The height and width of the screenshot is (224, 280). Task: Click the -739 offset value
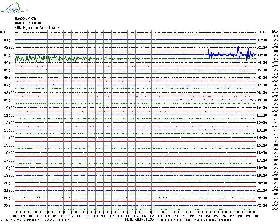(275, 115)
